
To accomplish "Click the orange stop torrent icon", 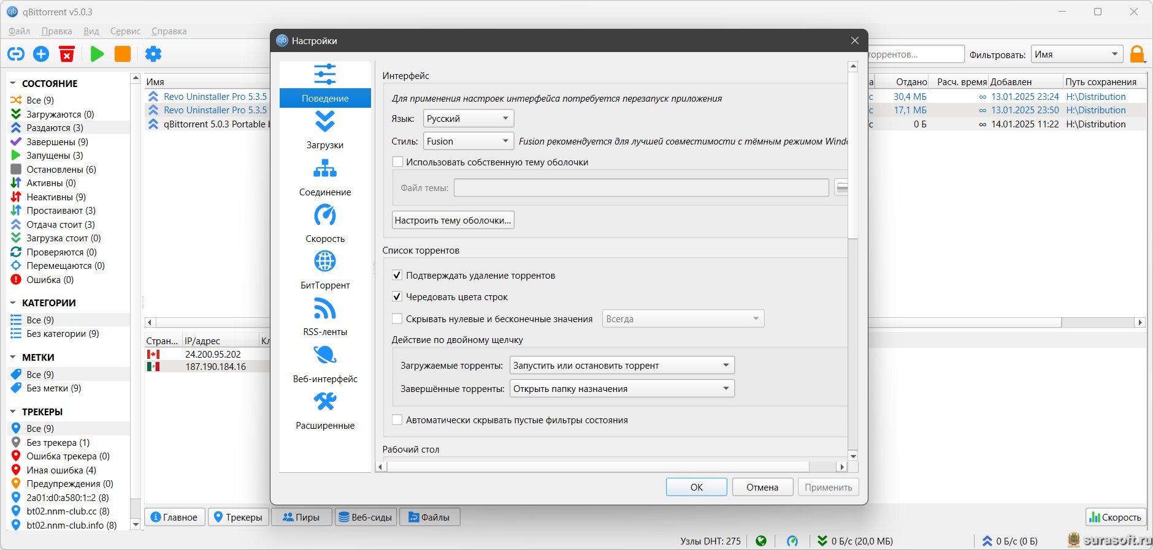I will pos(123,54).
